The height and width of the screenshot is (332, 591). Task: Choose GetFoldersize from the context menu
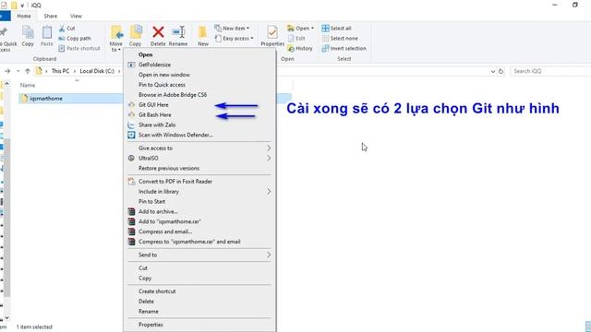(200, 65)
